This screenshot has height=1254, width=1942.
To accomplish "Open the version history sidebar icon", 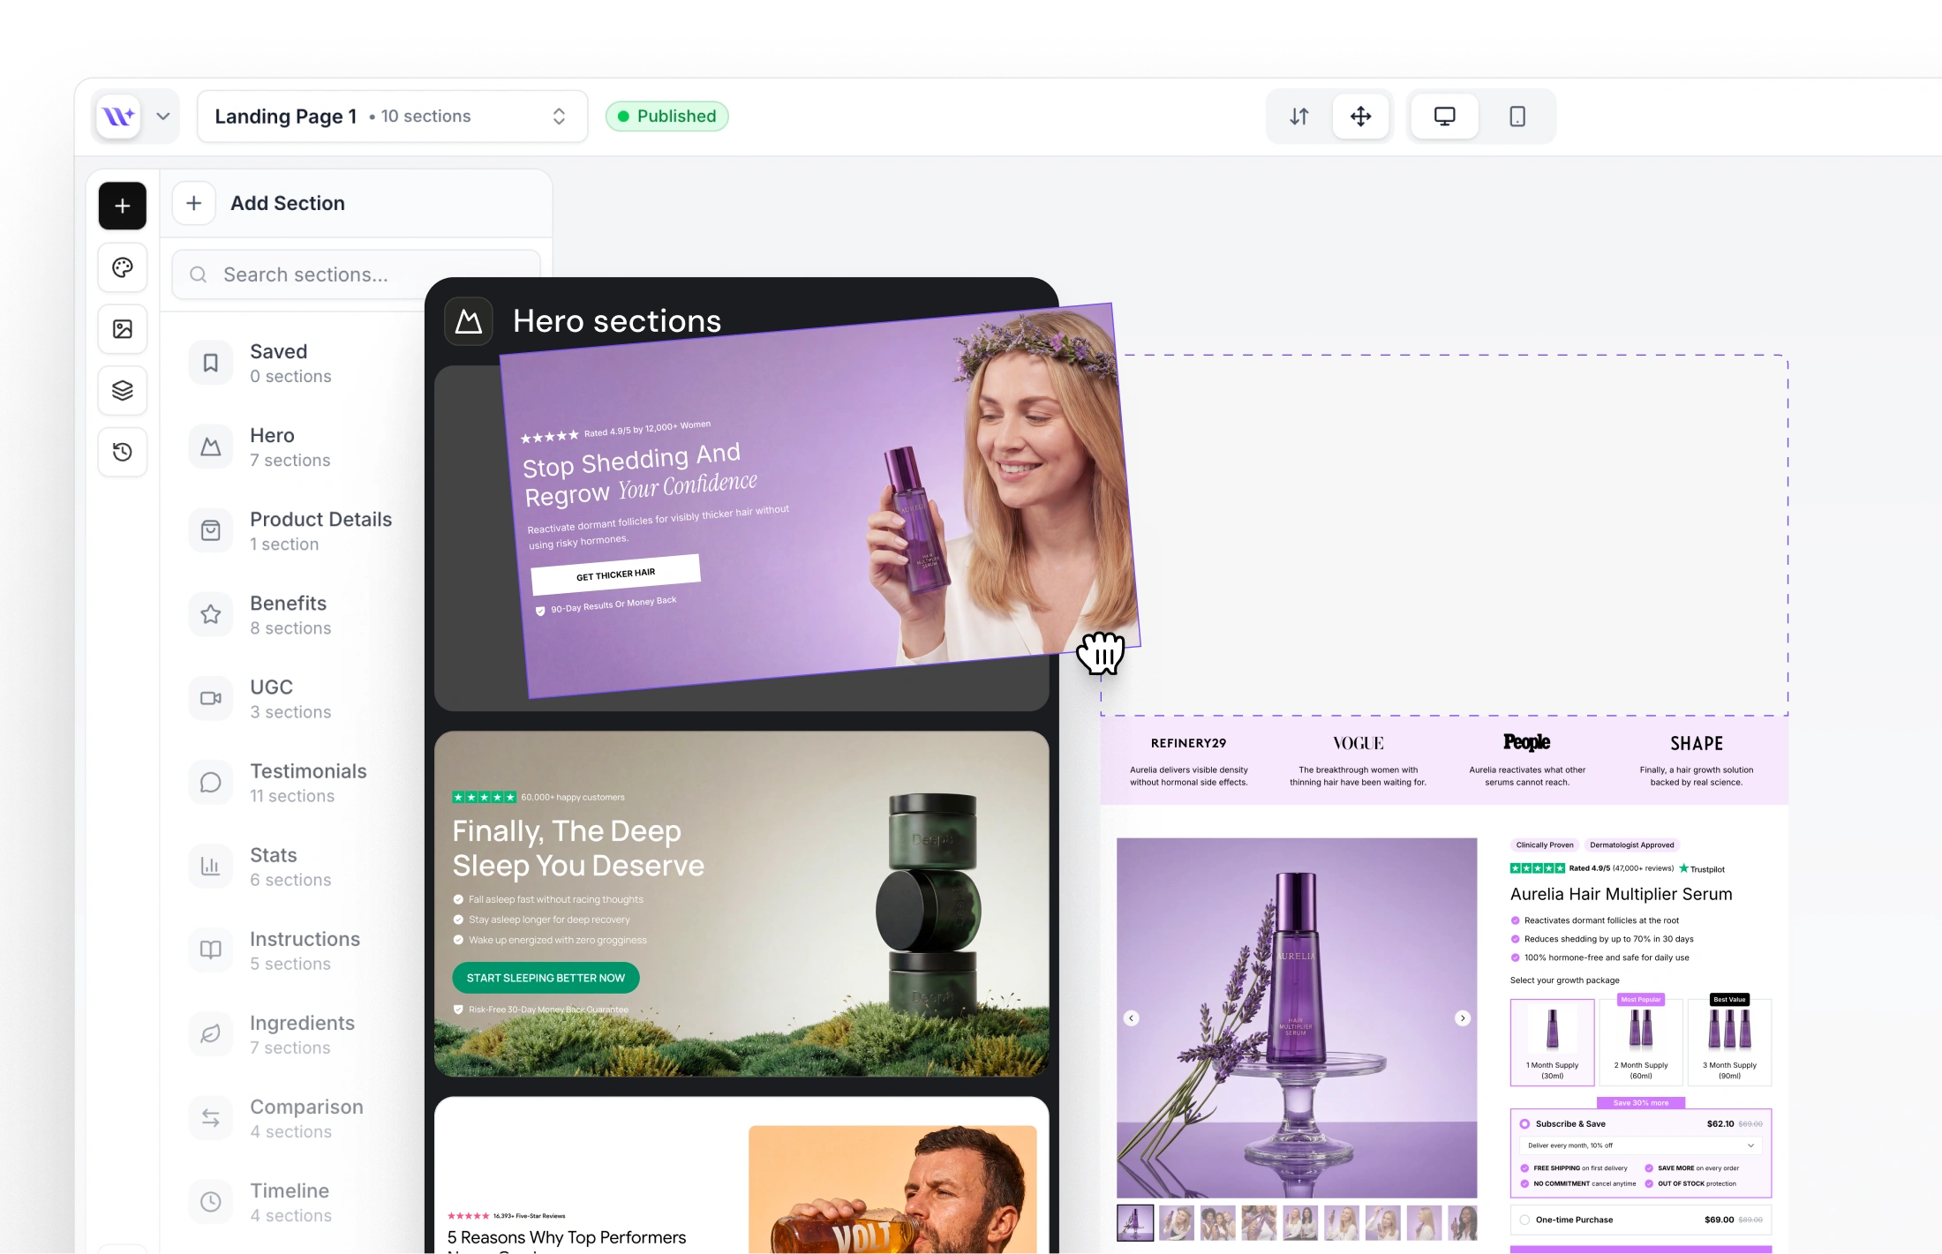I will coord(123,452).
